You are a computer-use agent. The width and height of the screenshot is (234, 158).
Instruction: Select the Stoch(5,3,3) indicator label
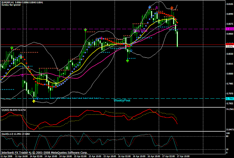point(7,134)
